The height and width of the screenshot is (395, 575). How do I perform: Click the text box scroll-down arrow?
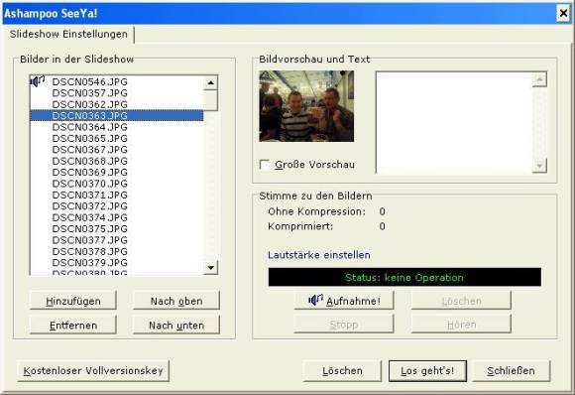click(539, 166)
